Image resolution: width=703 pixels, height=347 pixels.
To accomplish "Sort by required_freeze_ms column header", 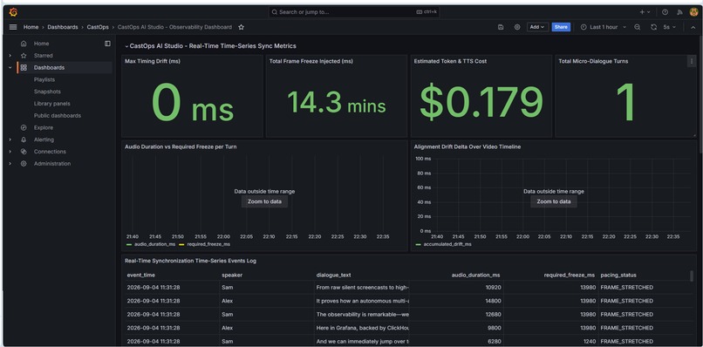I will coord(570,275).
